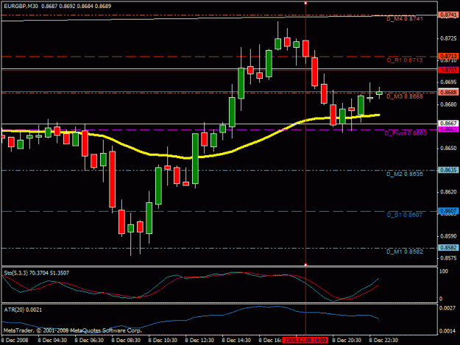The height and width of the screenshot is (345, 460).
Task: Click the 0.8590 price scale value
Action: coord(448,236)
